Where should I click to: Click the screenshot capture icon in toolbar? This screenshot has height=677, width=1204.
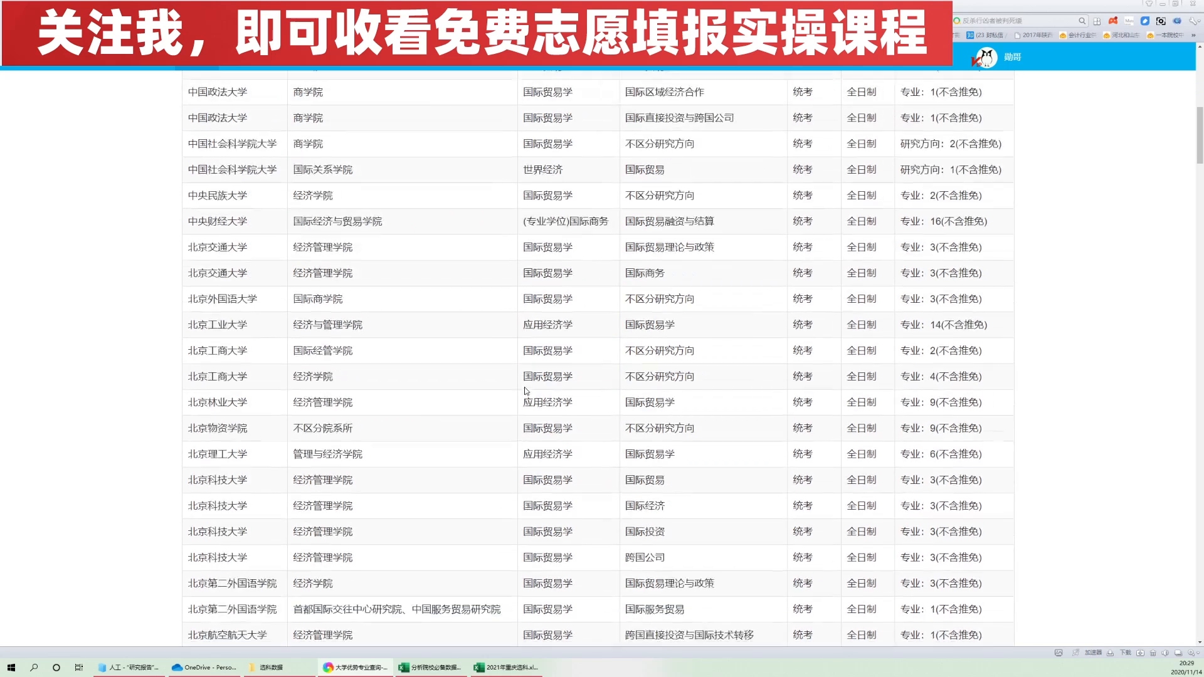(1161, 21)
